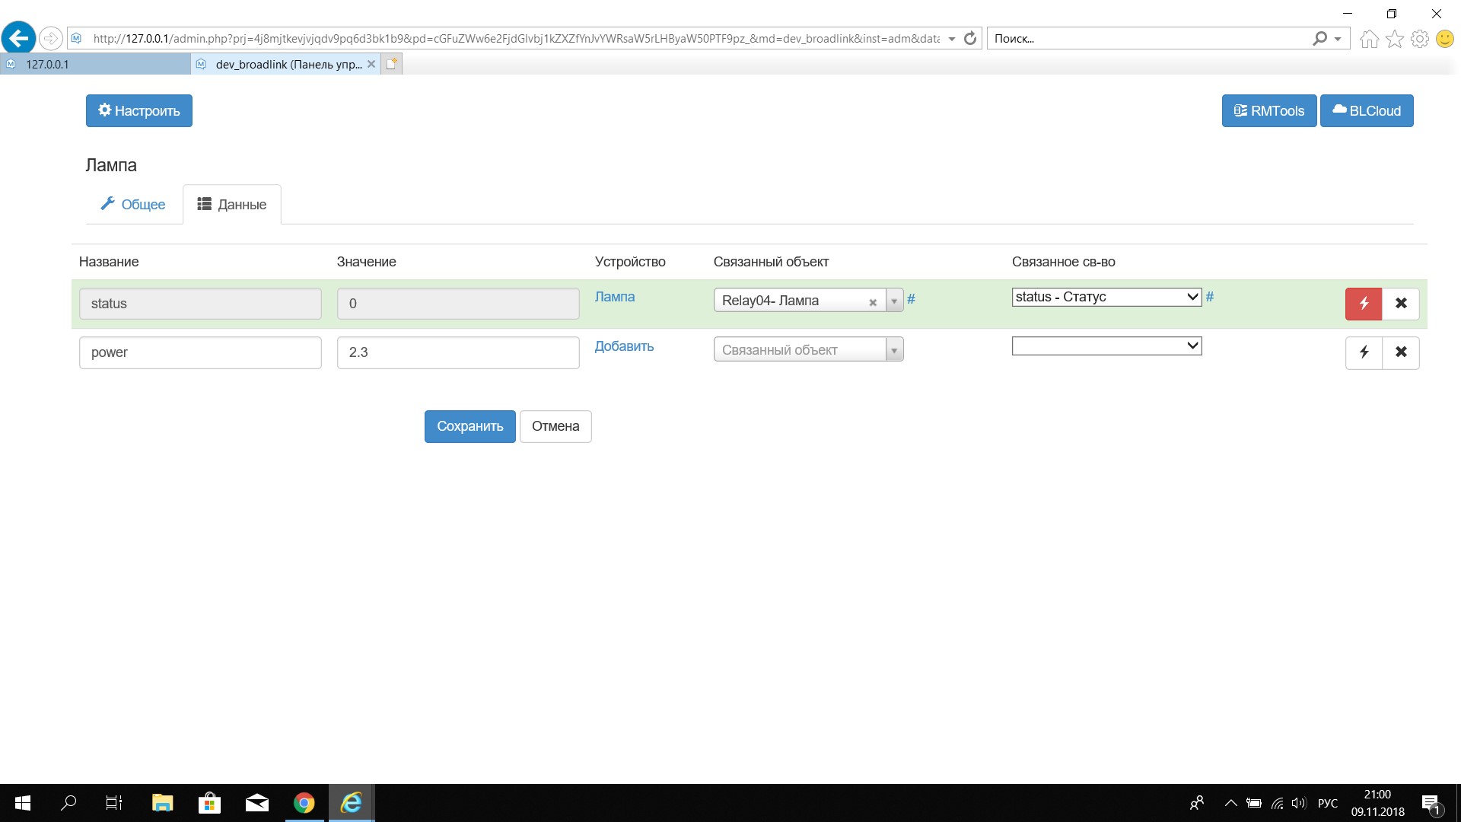The height and width of the screenshot is (822, 1461).
Task: Open the status - Статус property dropdown
Action: point(1106,297)
